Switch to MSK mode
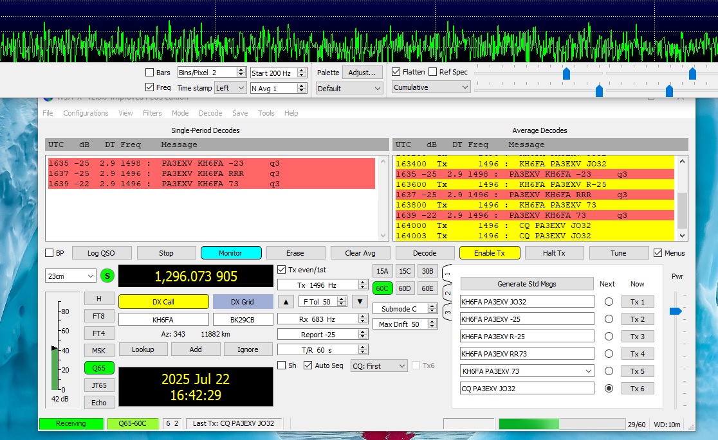Image resolution: width=718 pixels, height=440 pixels. (x=99, y=351)
